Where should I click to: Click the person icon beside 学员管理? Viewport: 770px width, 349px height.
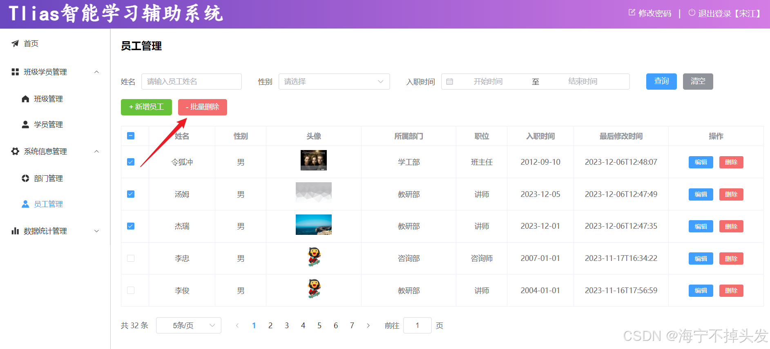[25, 124]
